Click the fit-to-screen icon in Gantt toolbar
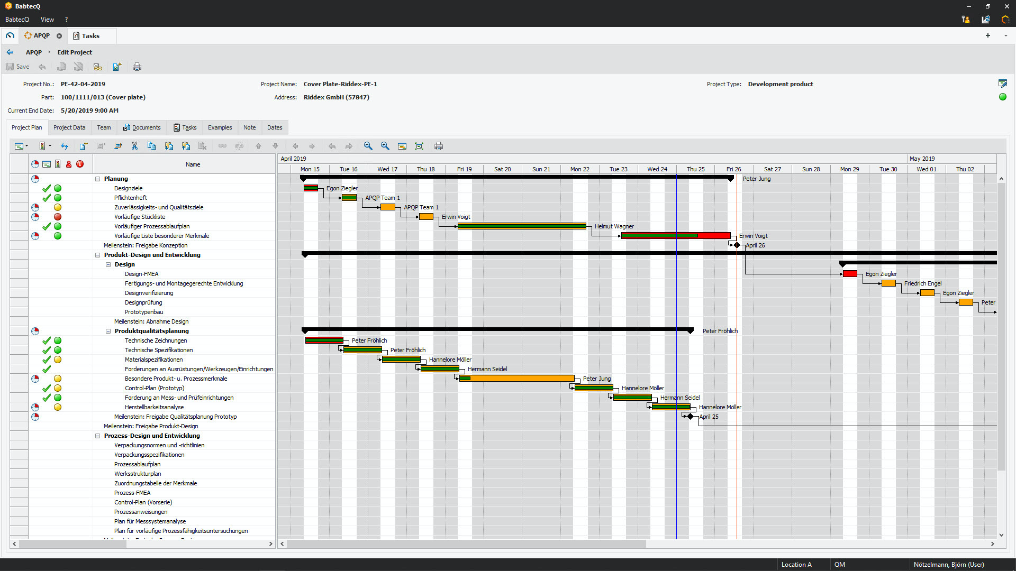The height and width of the screenshot is (571, 1016). (x=419, y=146)
